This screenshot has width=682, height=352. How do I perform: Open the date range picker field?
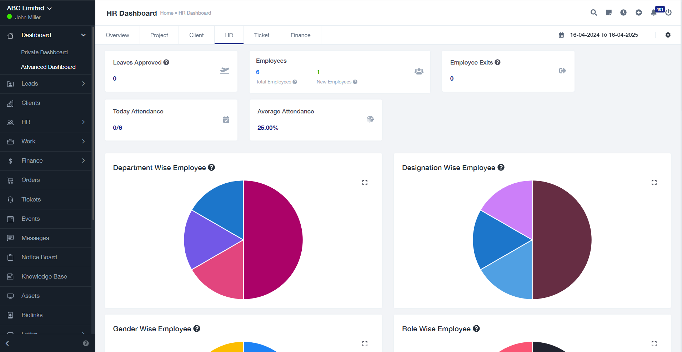pyautogui.click(x=603, y=35)
